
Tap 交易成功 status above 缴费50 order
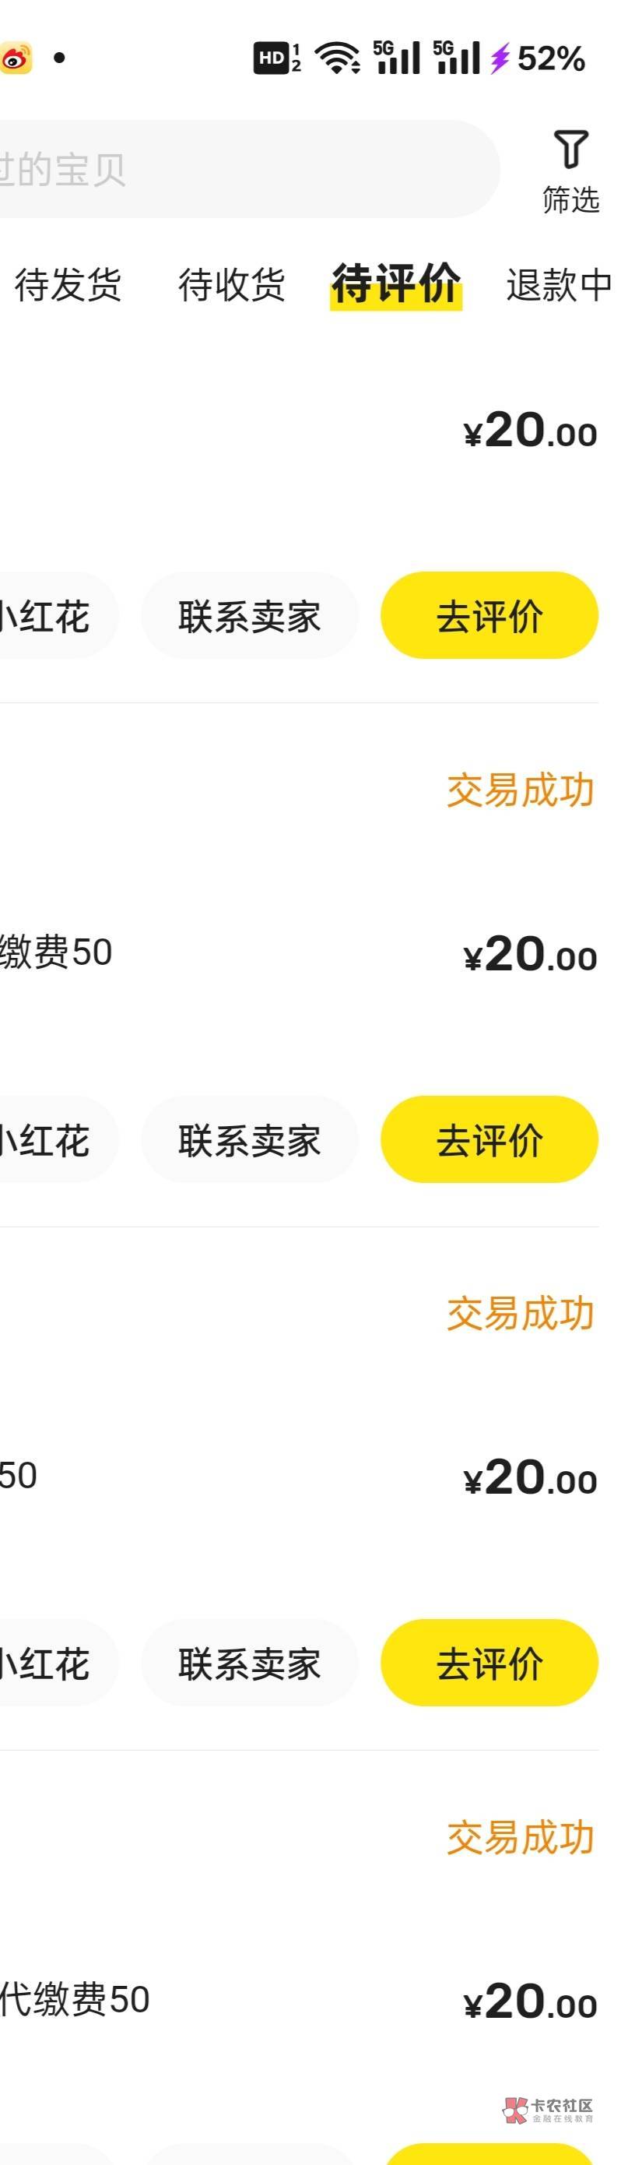tap(520, 791)
